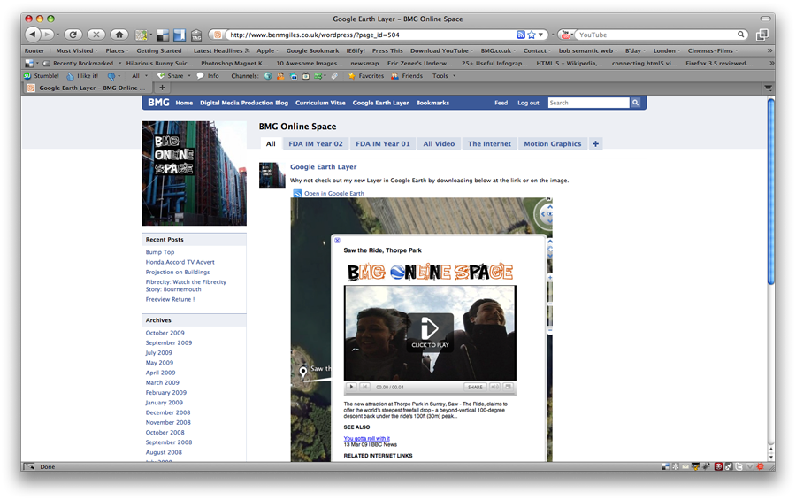Open StumbleUpon Friends
This screenshot has width=796, height=500.
pos(407,76)
